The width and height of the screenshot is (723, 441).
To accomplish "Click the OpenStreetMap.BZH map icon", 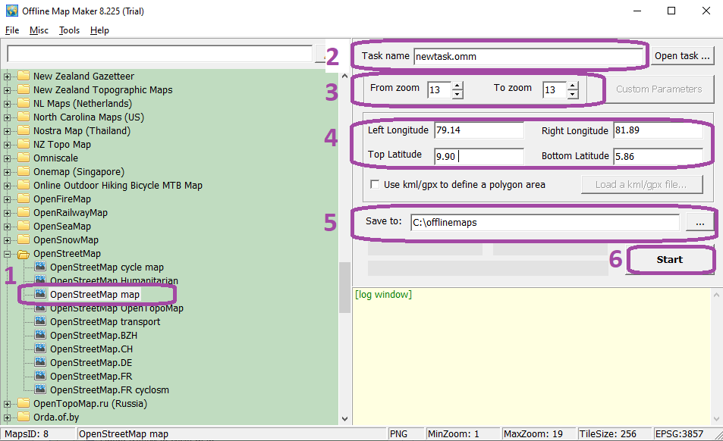I will 40,335.
